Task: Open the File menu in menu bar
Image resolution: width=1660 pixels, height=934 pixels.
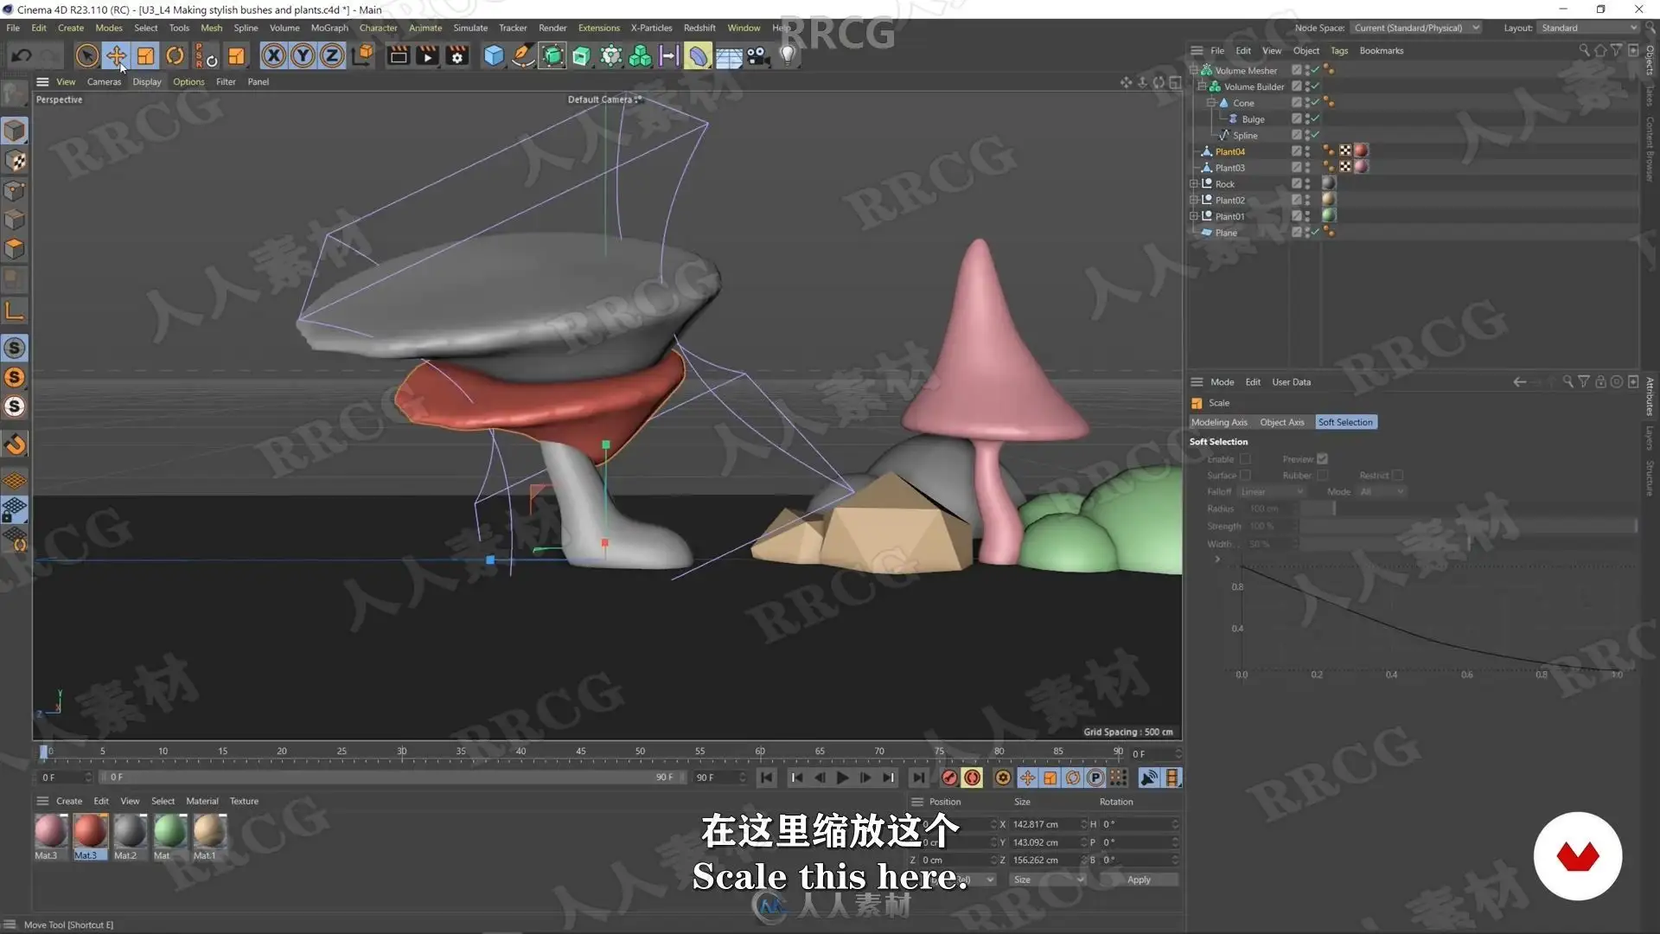Action: [13, 28]
